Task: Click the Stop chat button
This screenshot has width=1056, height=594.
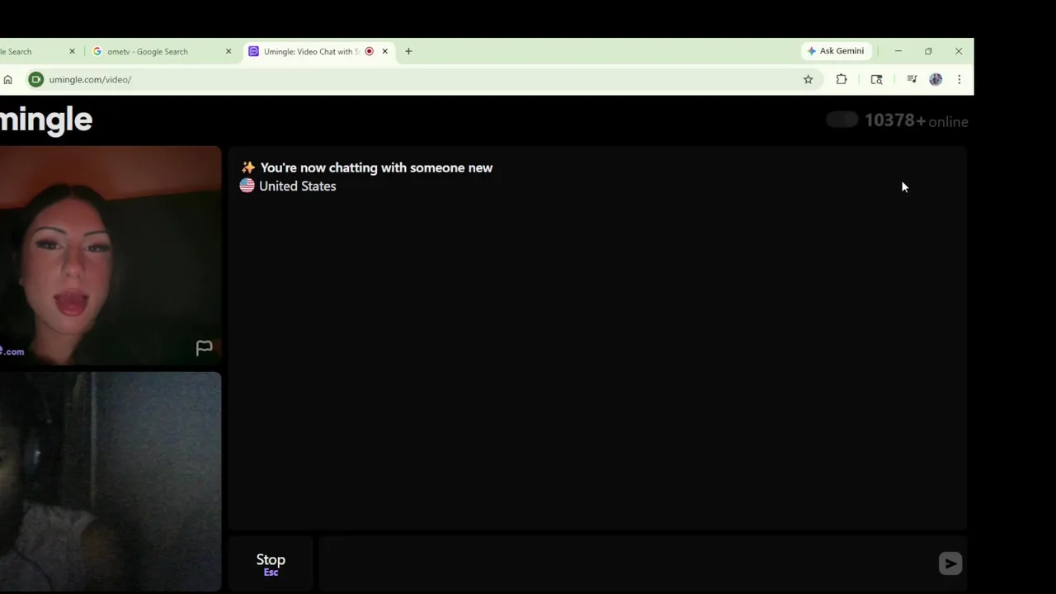Action: (271, 564)
